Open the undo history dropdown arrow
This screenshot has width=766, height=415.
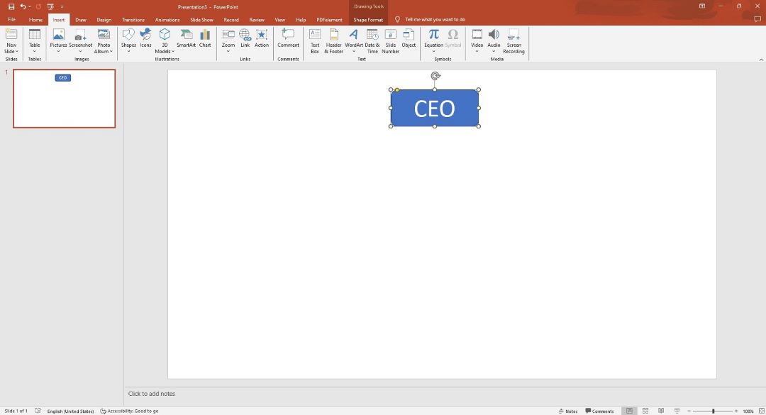coord(30,7)
